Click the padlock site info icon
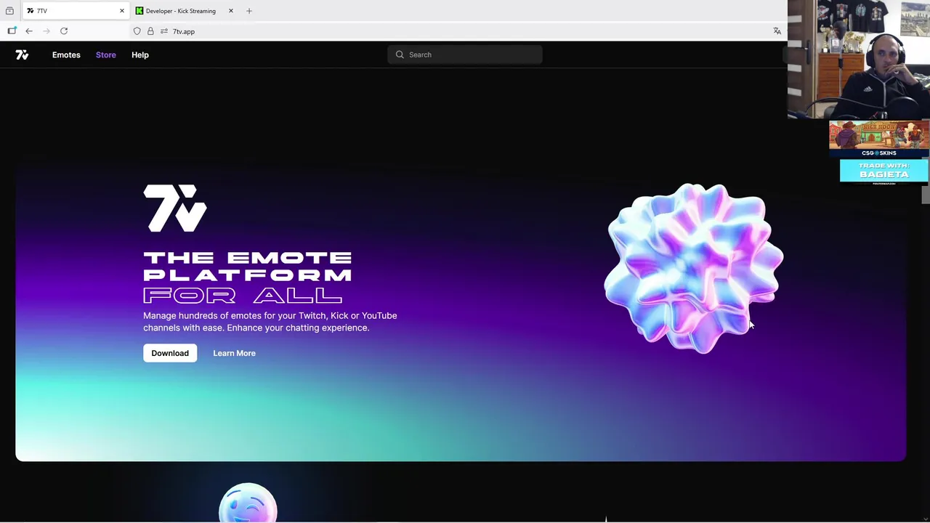The width and height of the screenshot is (930, 523). 150,31
